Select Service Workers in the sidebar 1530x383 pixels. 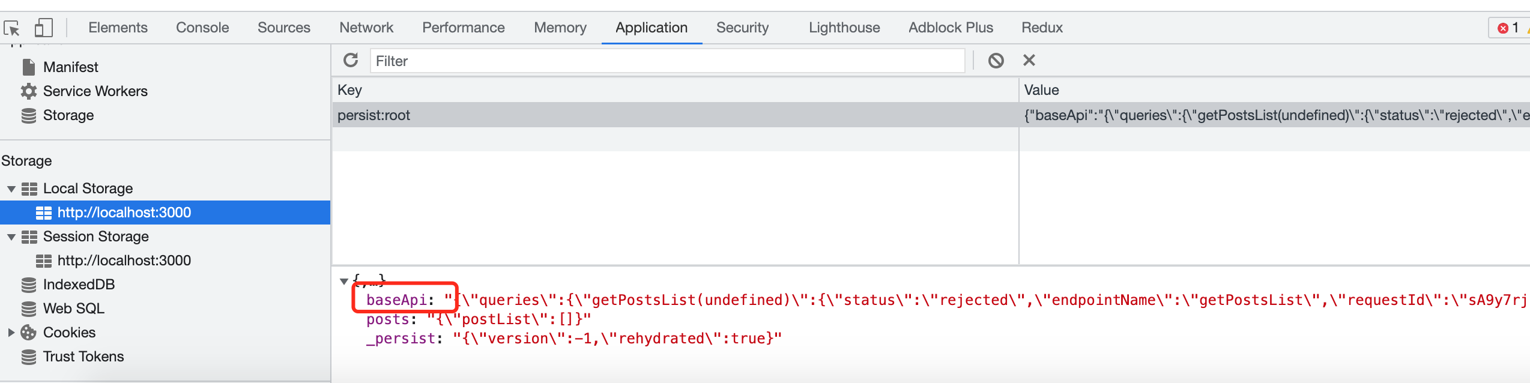click(x=95, y=91)
